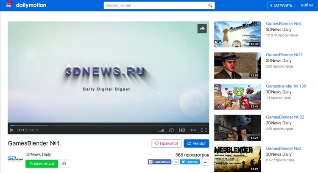318x173 pixels.
Task: Open the GamesBlender №8 thumbnail
Action: [237, 159]
